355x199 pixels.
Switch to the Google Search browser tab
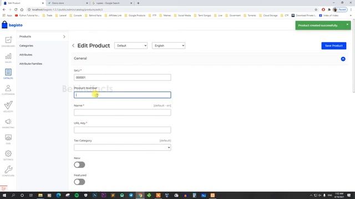[111, 3]
